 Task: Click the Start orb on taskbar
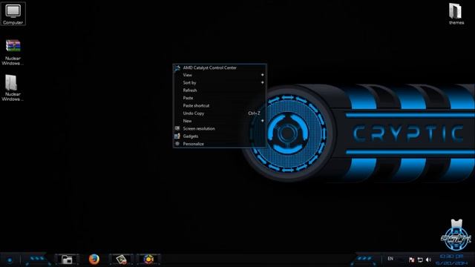tap(10, 260)
